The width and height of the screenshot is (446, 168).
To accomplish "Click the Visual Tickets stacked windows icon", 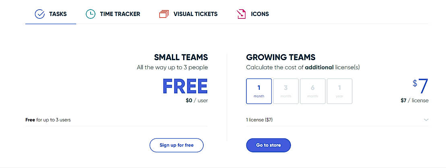I will pyautogui.click(x=164, y=14).
